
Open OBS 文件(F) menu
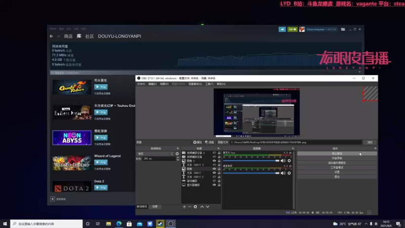pyautogui.click(x=141, y=84)
